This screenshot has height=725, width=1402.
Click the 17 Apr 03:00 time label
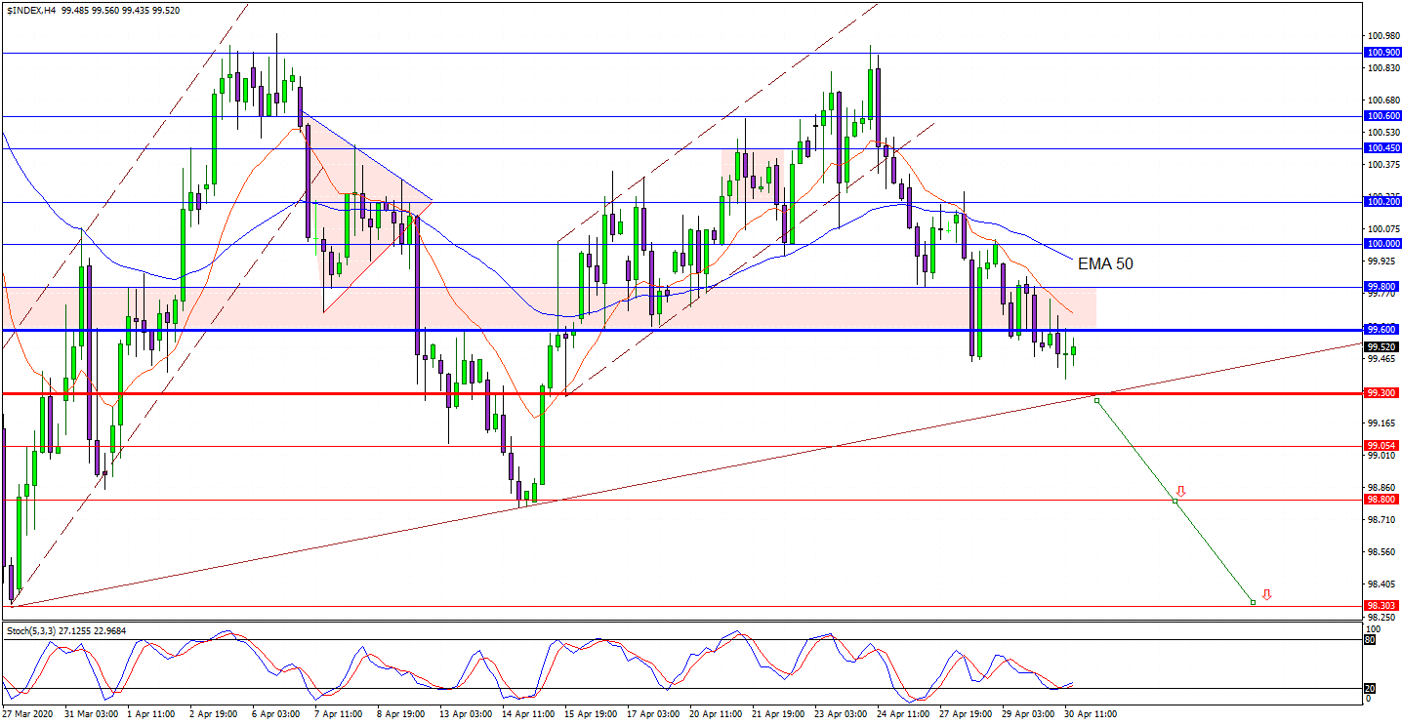click(653, 714)
